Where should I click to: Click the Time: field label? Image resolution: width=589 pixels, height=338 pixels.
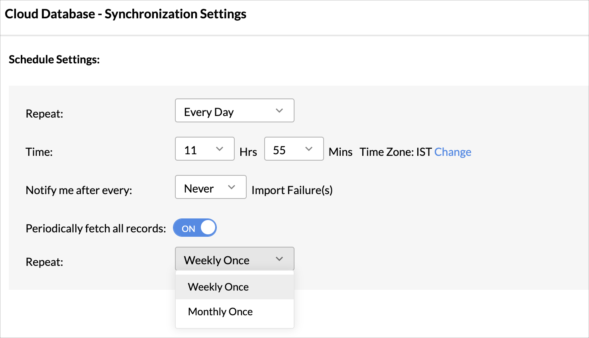point(39,152)
